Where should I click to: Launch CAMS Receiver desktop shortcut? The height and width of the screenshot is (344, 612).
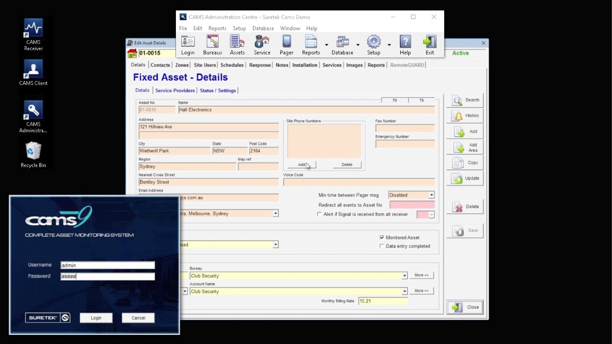click(33, 35)
